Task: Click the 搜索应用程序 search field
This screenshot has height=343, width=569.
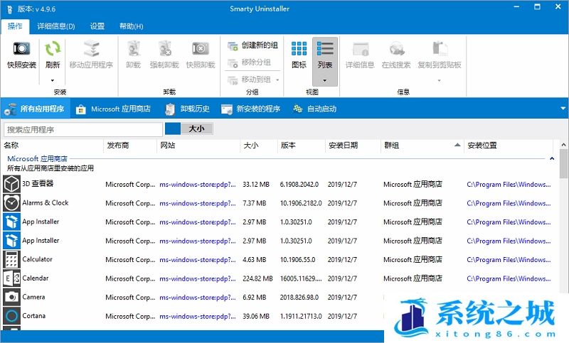Action: click(83, 129)
